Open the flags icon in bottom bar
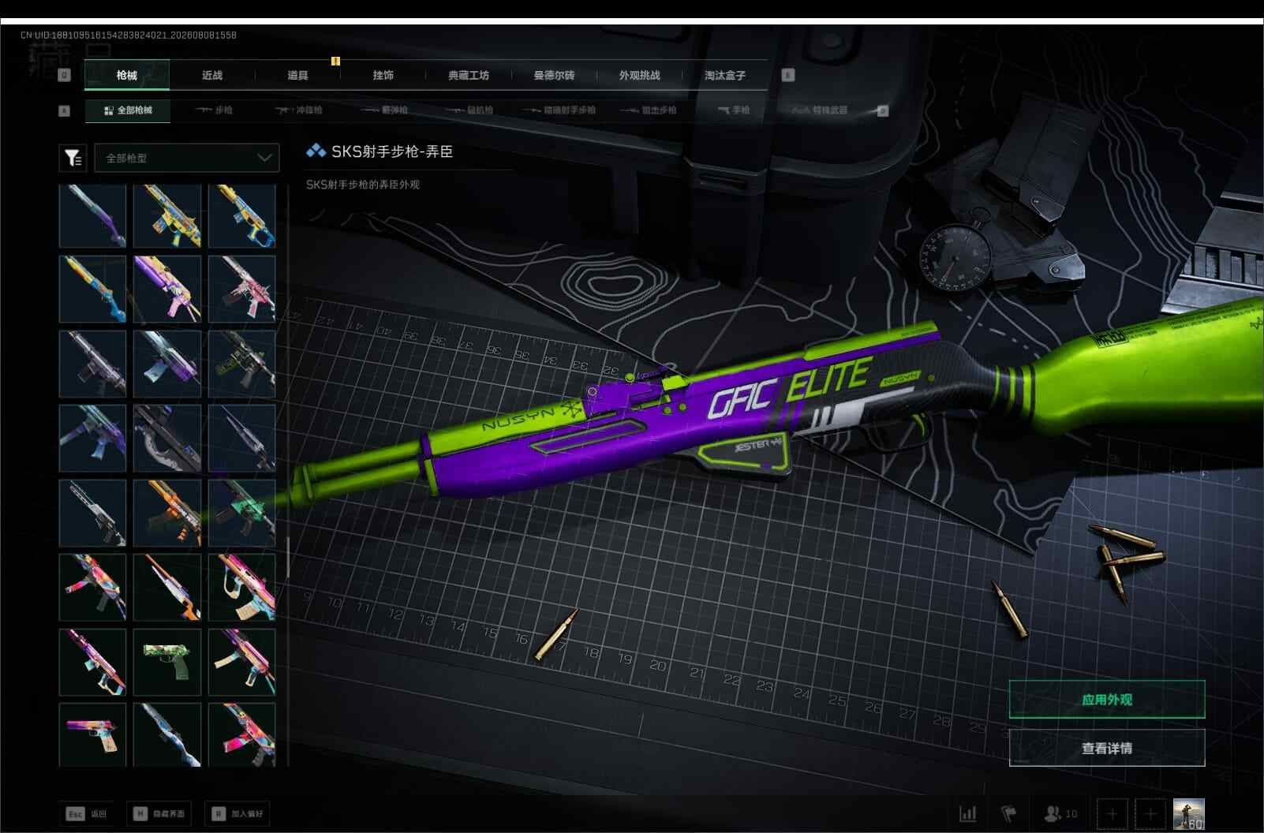Screen dimensions: 1264x833 pos(1008,813)
